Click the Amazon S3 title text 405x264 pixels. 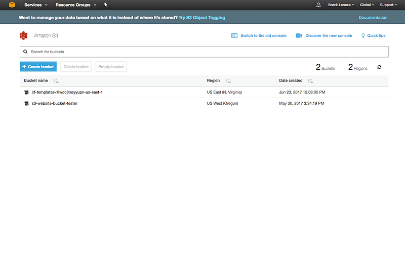coord(46,35)
